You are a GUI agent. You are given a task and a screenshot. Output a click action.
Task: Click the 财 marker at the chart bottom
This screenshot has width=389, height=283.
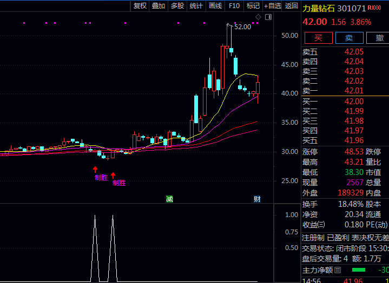click(258, 199)
